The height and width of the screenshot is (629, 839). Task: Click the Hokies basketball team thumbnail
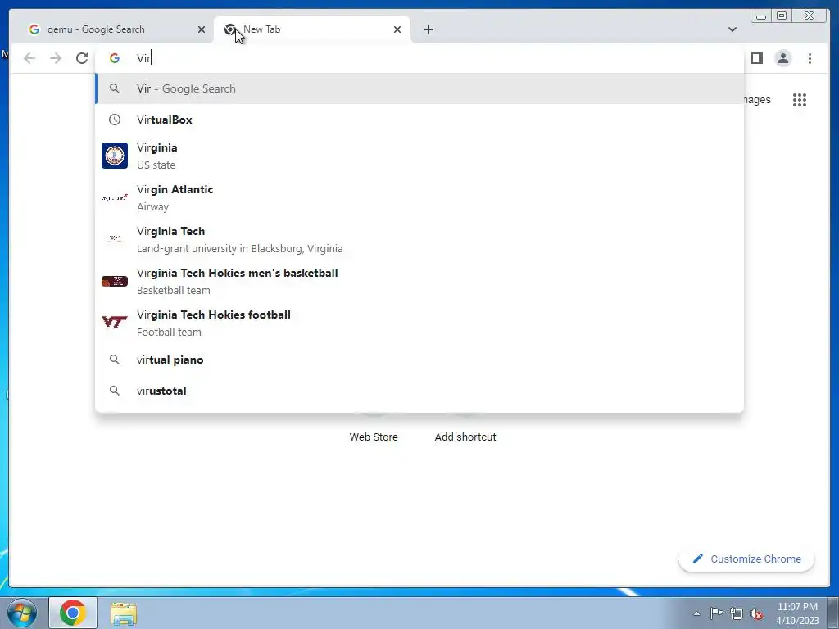(115, 282)
